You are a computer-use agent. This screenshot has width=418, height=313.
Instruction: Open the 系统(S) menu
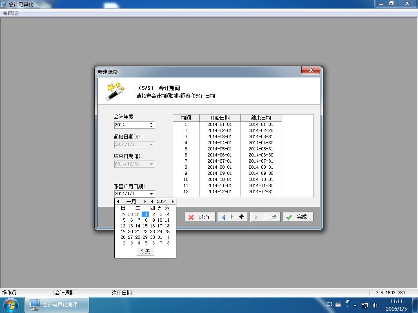[x=11, y=13]
